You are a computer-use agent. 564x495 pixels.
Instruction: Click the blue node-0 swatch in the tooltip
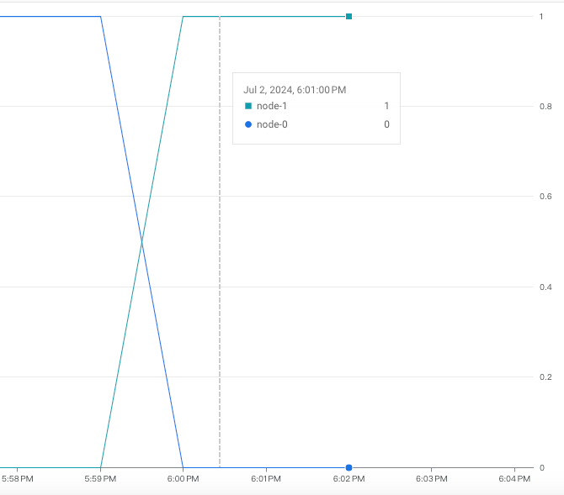point(248,124)
